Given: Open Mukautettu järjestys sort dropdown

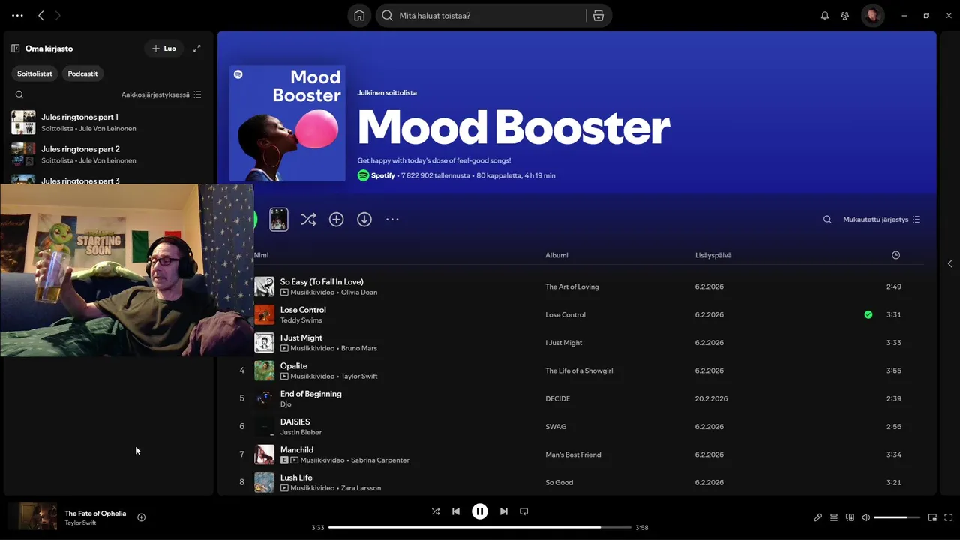Looking at the screenshot, I should pos(881,220).
